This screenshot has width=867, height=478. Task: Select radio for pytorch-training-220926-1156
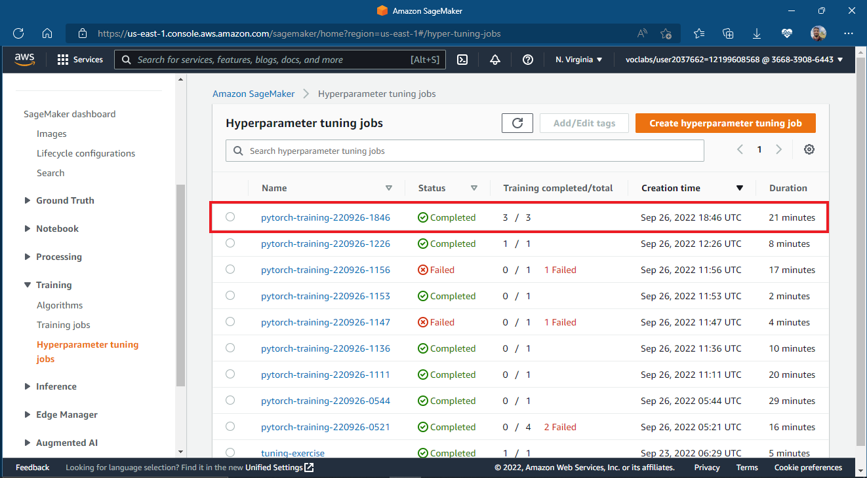230,269
